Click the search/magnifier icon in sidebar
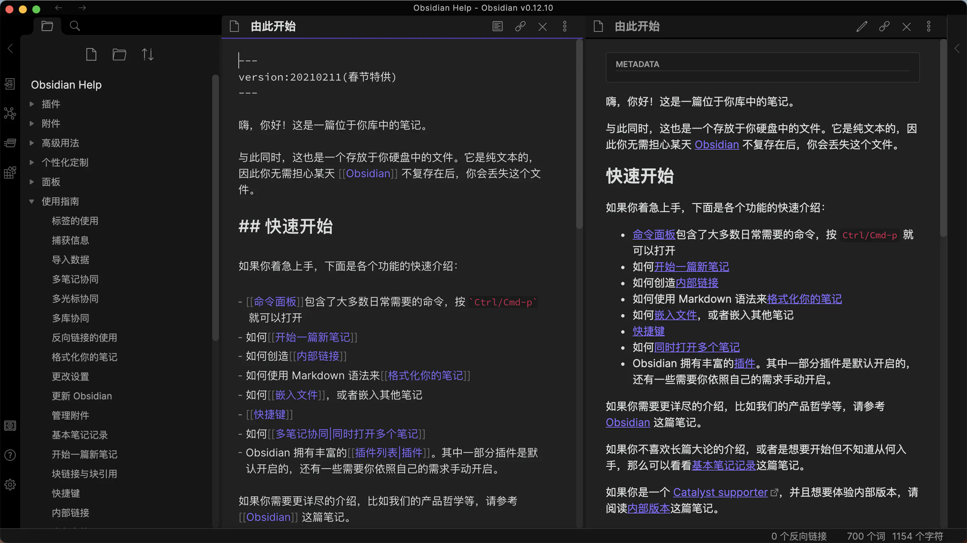 point(75,25)
